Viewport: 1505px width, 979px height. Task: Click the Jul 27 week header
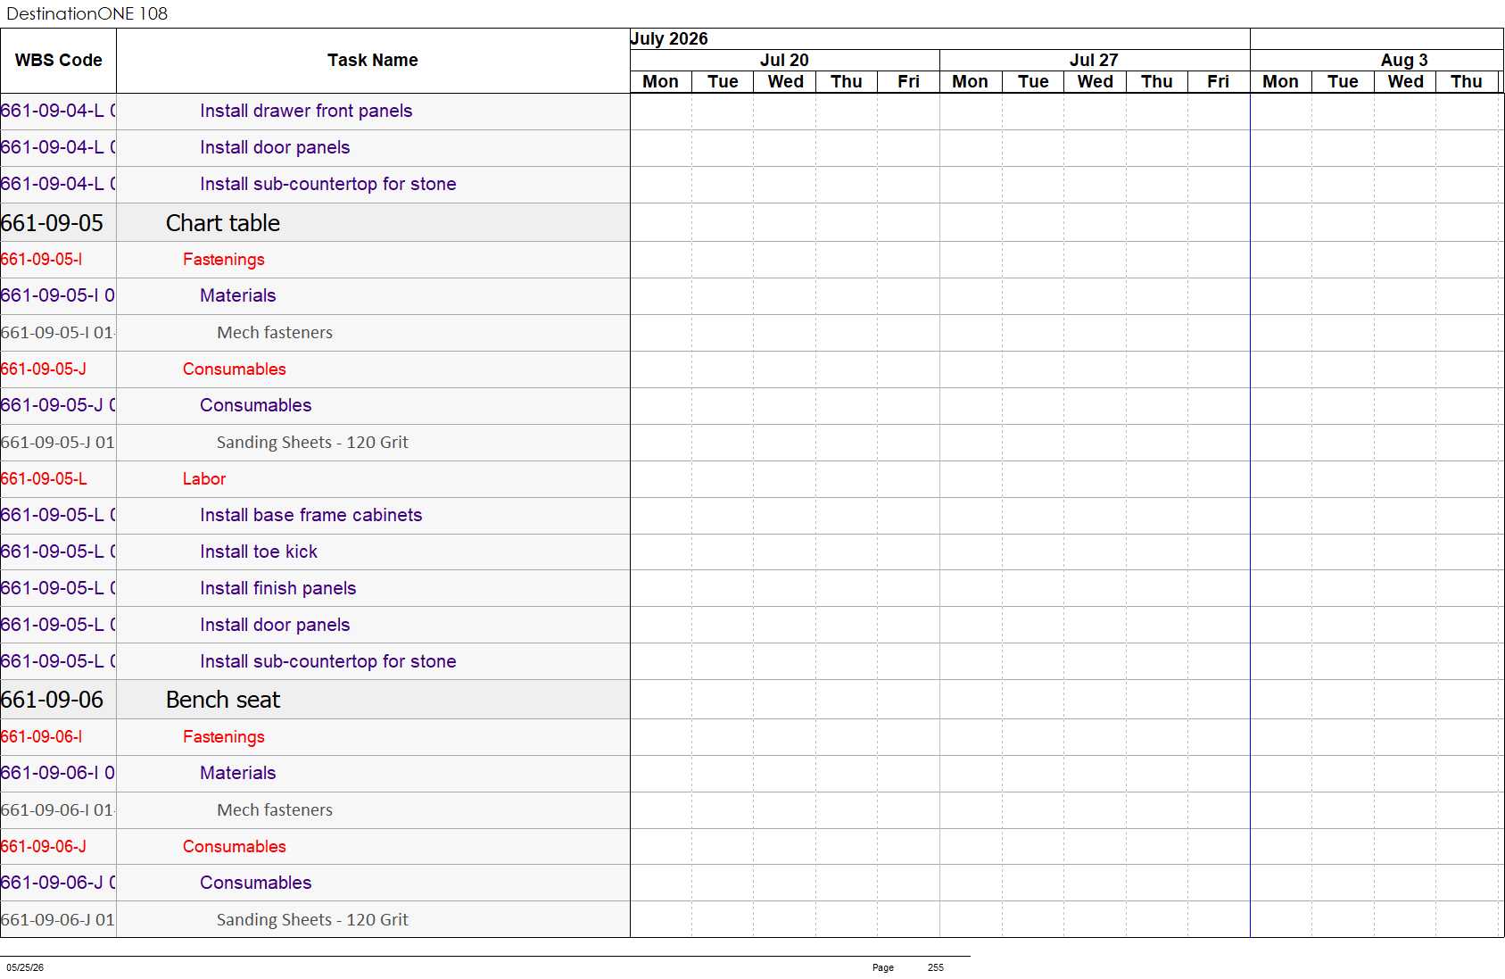(1094, 60)
